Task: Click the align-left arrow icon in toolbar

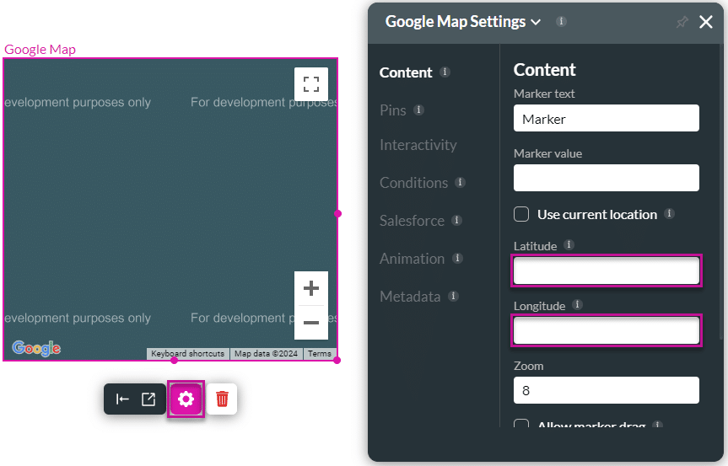Action: 122,399
